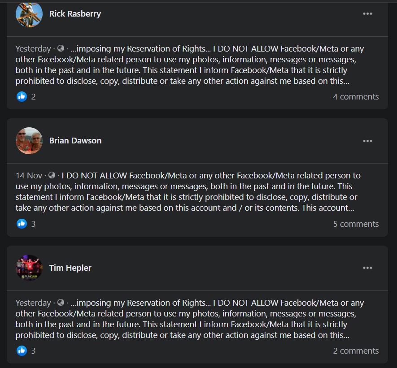The image size is (397, 368).
Task: Click the like icon on Brian Dawson's post
Action: (22, 224)
